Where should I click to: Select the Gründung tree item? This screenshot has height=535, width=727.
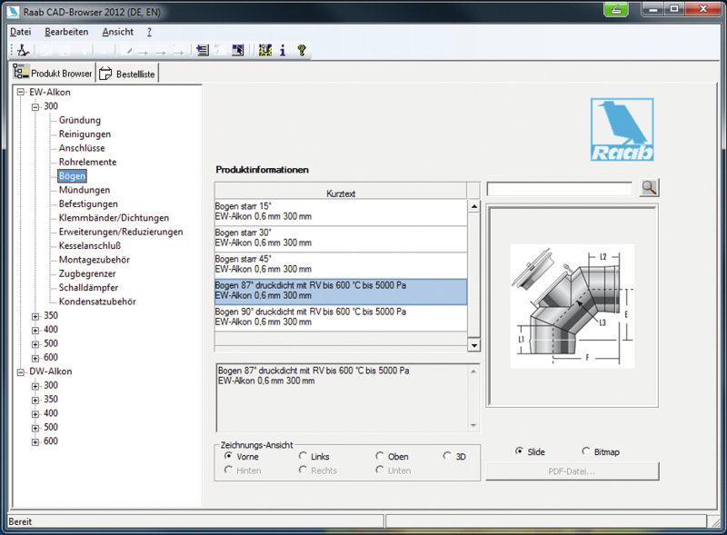pyautogui.click(x=79, y=120)
